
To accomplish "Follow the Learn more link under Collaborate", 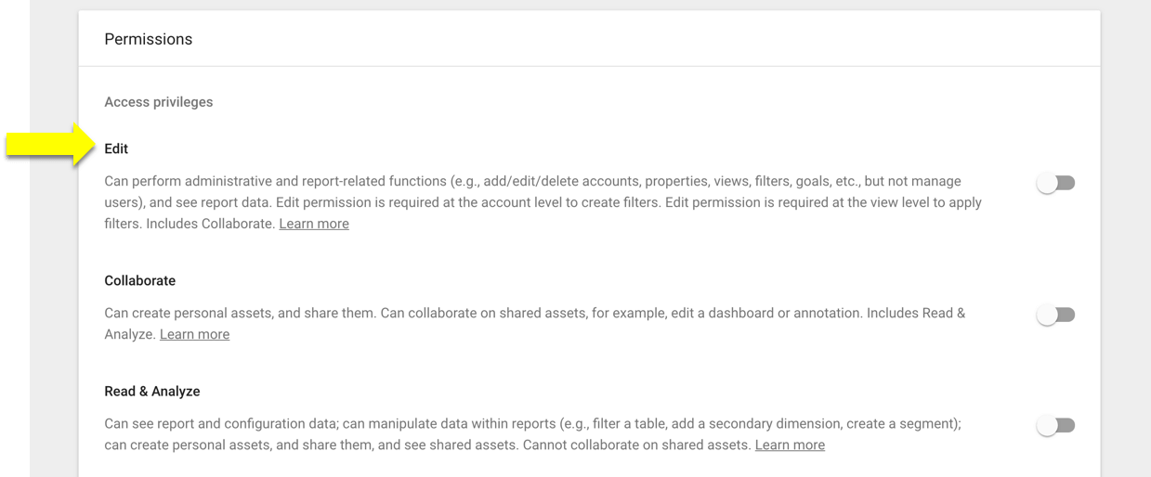I will tap(194, 334).
